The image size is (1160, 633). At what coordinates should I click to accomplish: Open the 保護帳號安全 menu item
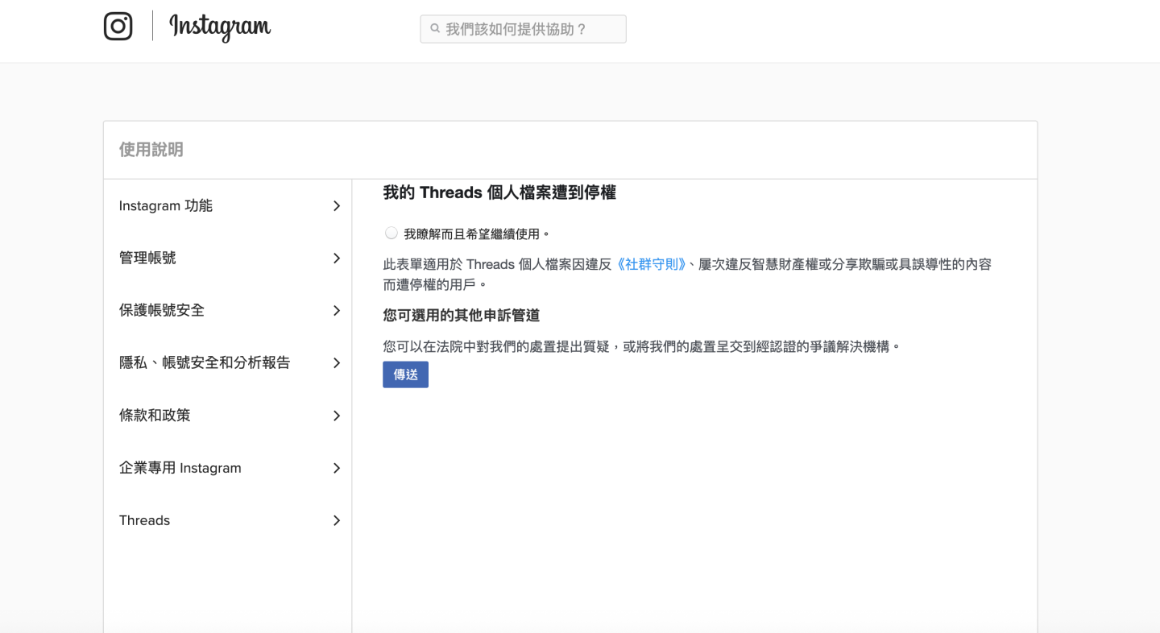[x=228, y=311]
